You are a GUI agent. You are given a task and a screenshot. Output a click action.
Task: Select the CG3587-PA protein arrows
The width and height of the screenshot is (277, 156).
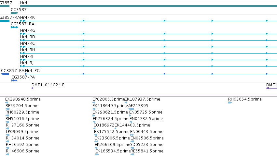tap(14, 80)
